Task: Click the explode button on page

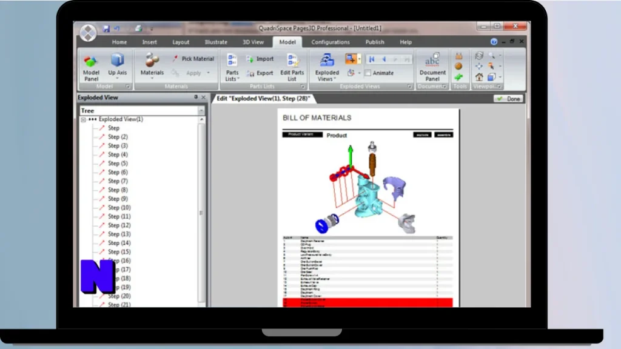Action: (x=422, y=135)
